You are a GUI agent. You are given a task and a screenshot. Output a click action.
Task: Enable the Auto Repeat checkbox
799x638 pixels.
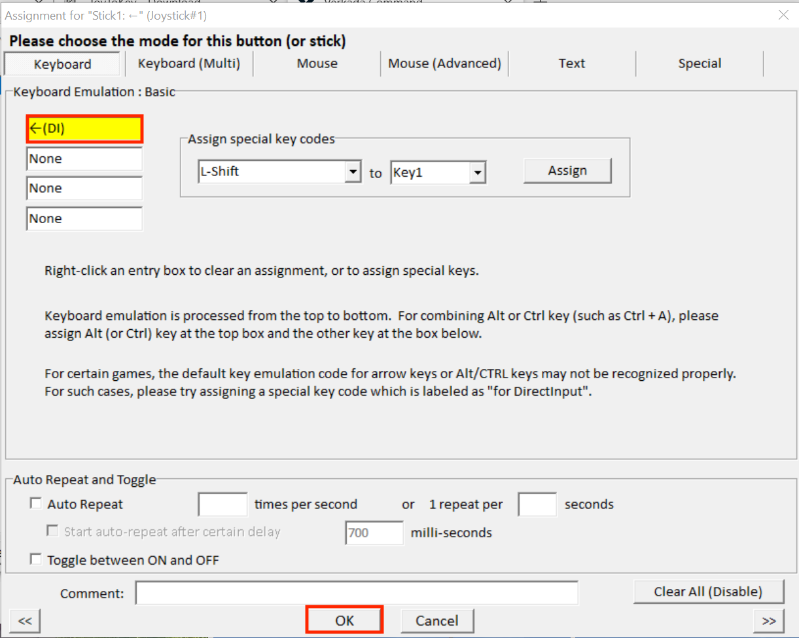pos(35,504)
